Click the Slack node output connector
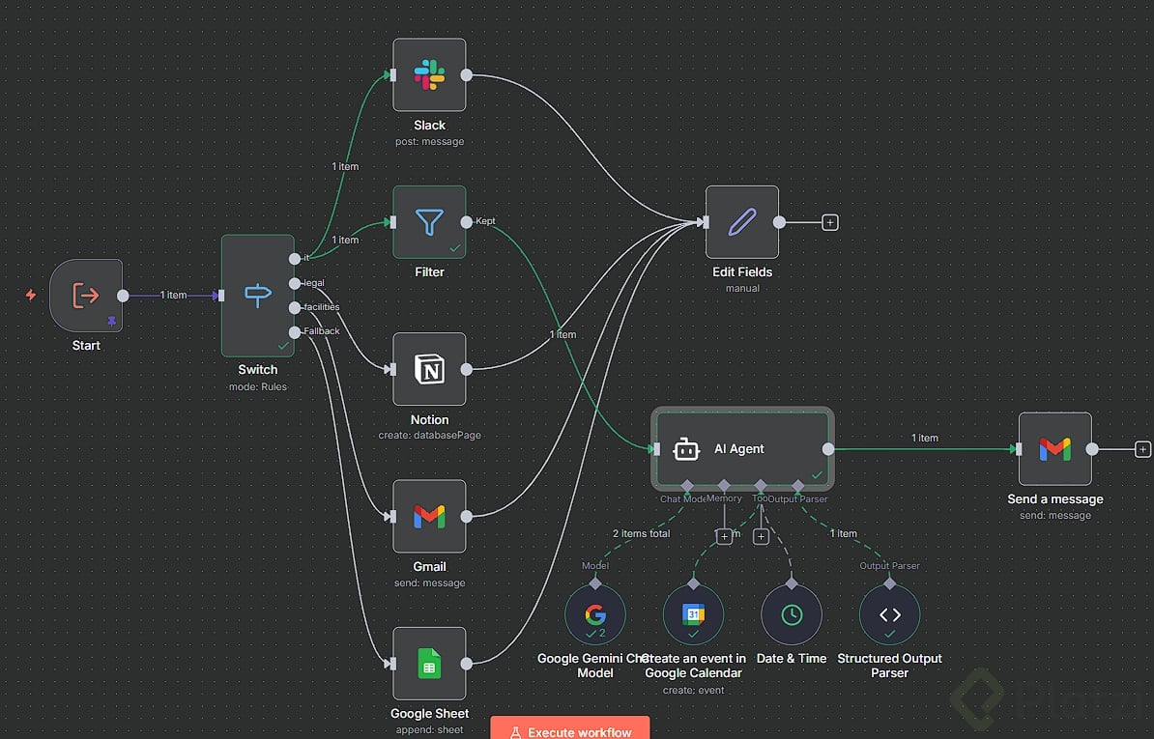This screenshot has height=739, width=1154. [467, 75]
